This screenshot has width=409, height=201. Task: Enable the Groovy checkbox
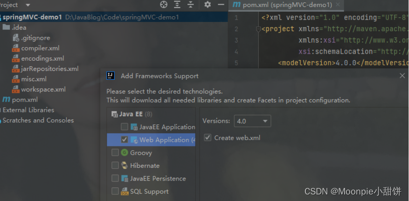(x=115, y=152)
